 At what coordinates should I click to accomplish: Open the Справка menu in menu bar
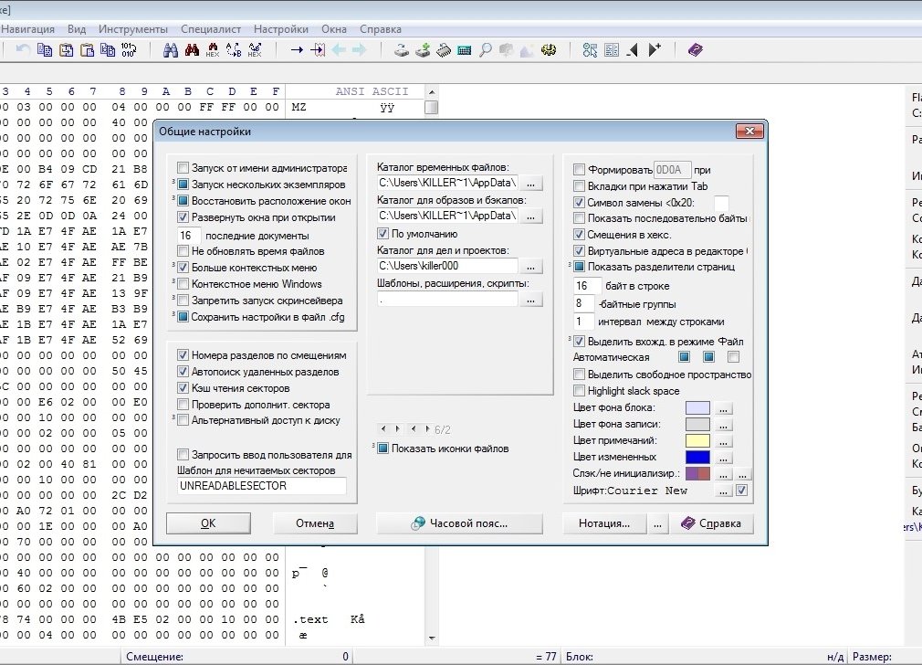[x=381, y=29]
